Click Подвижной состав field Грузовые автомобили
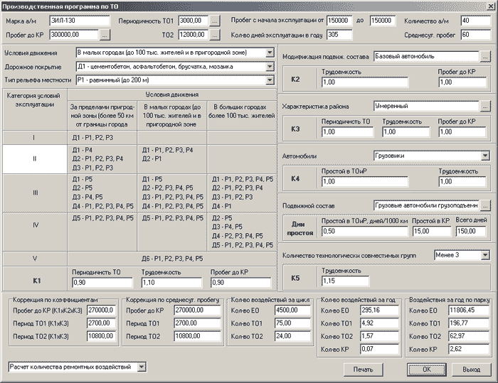 426,205
